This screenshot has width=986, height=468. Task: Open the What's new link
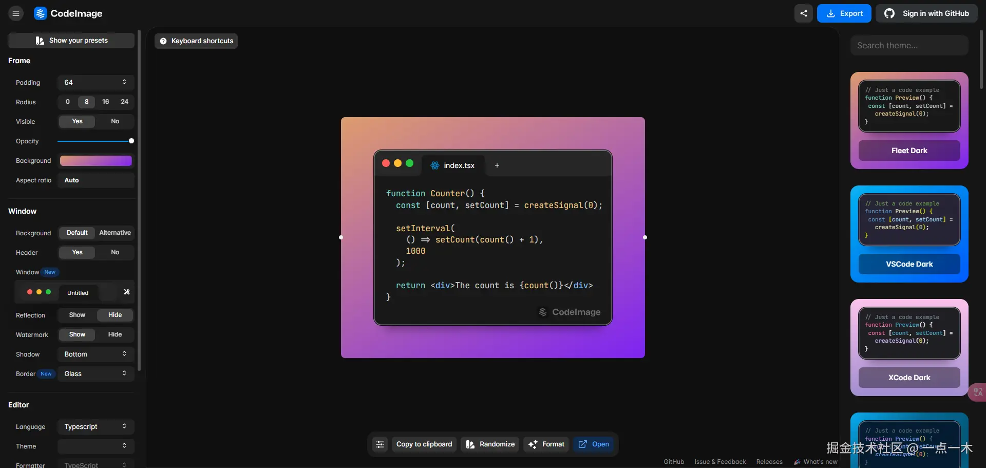coord(820,461)
